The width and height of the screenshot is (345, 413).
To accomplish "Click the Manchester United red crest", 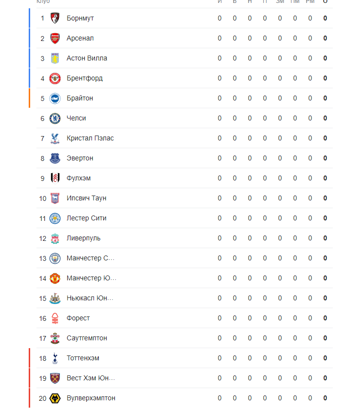I will point(55,278).
